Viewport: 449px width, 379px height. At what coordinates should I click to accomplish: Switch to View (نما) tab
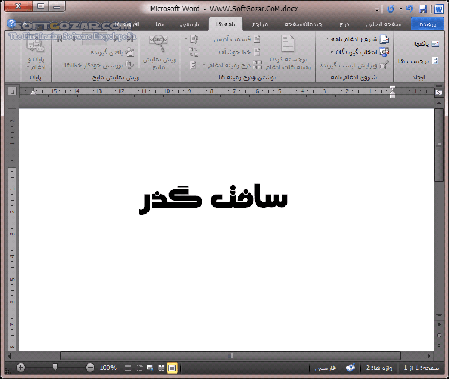coord(159,24)
